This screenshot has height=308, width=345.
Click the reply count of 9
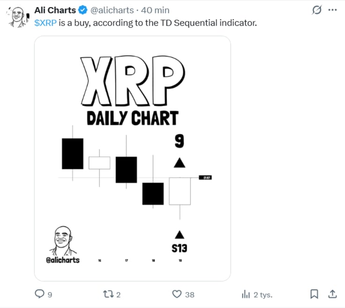[50, 295]
